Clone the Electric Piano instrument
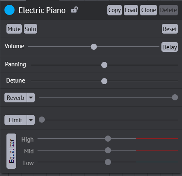182x176 pixels. (x=149, y=10)
